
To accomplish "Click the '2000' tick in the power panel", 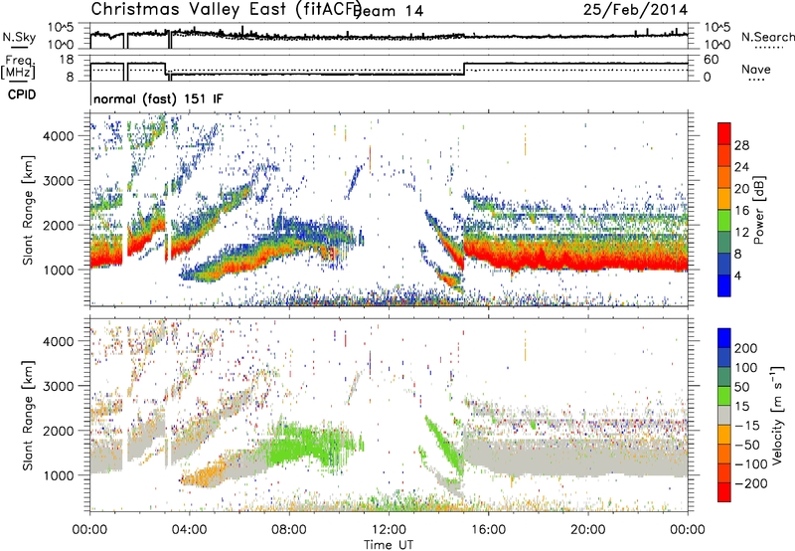I will coord(59,225).
